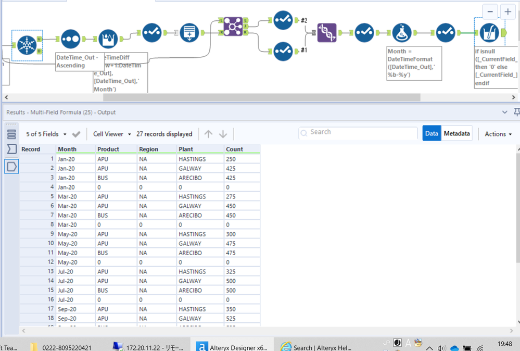Open the 5 of 5 Fields dropdown
520x351 pixels.
point(46,134)
